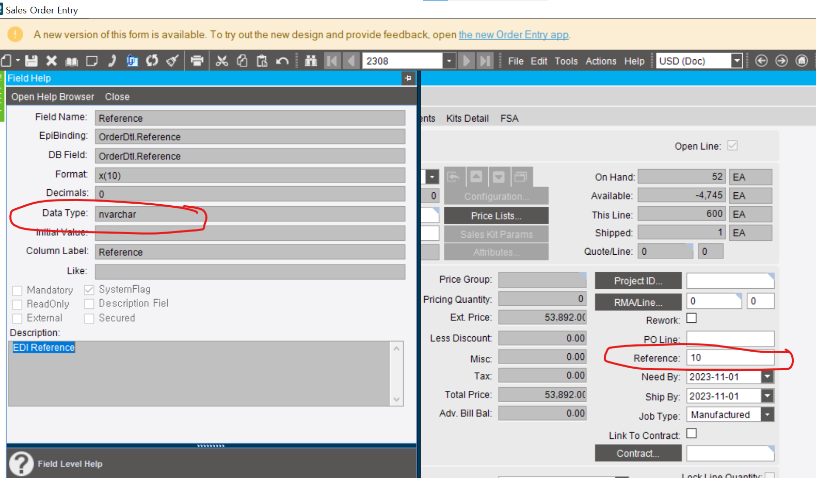This screenshot has height=478, width=816.
Task: Toggle the Open Line checkbox
Action: [732, 145]
